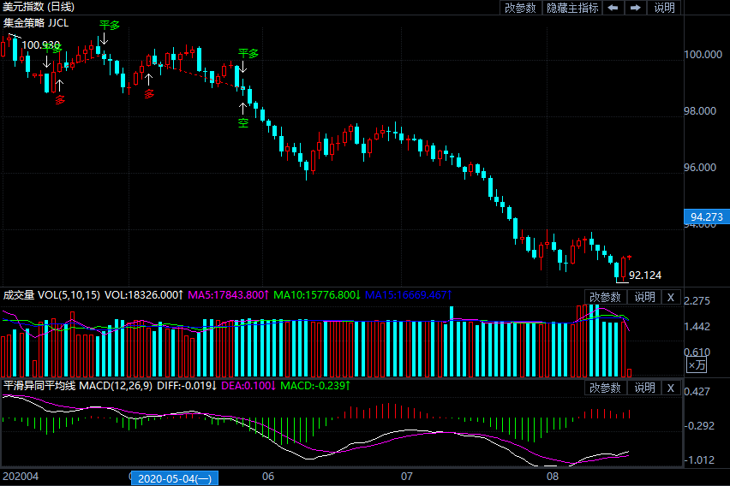The height and width of the screenshot is (486, 730).
Task: Open 说明 for the MACD indicator
Action: [x=644, y=388]
